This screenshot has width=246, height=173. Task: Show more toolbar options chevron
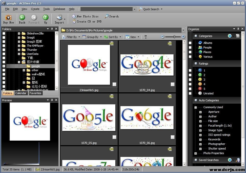[146, 37]
